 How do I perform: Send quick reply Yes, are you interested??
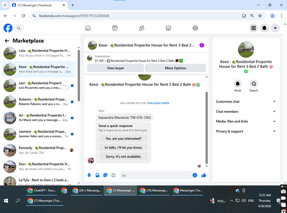[123, 138]
